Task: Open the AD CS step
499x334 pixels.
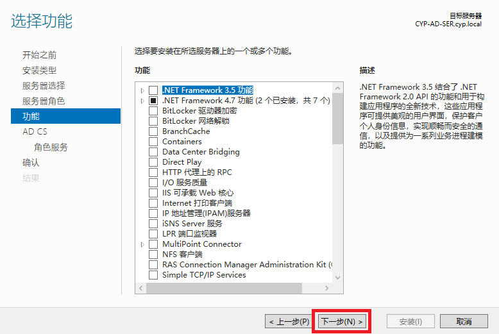Action: click(x=35, y=131)
